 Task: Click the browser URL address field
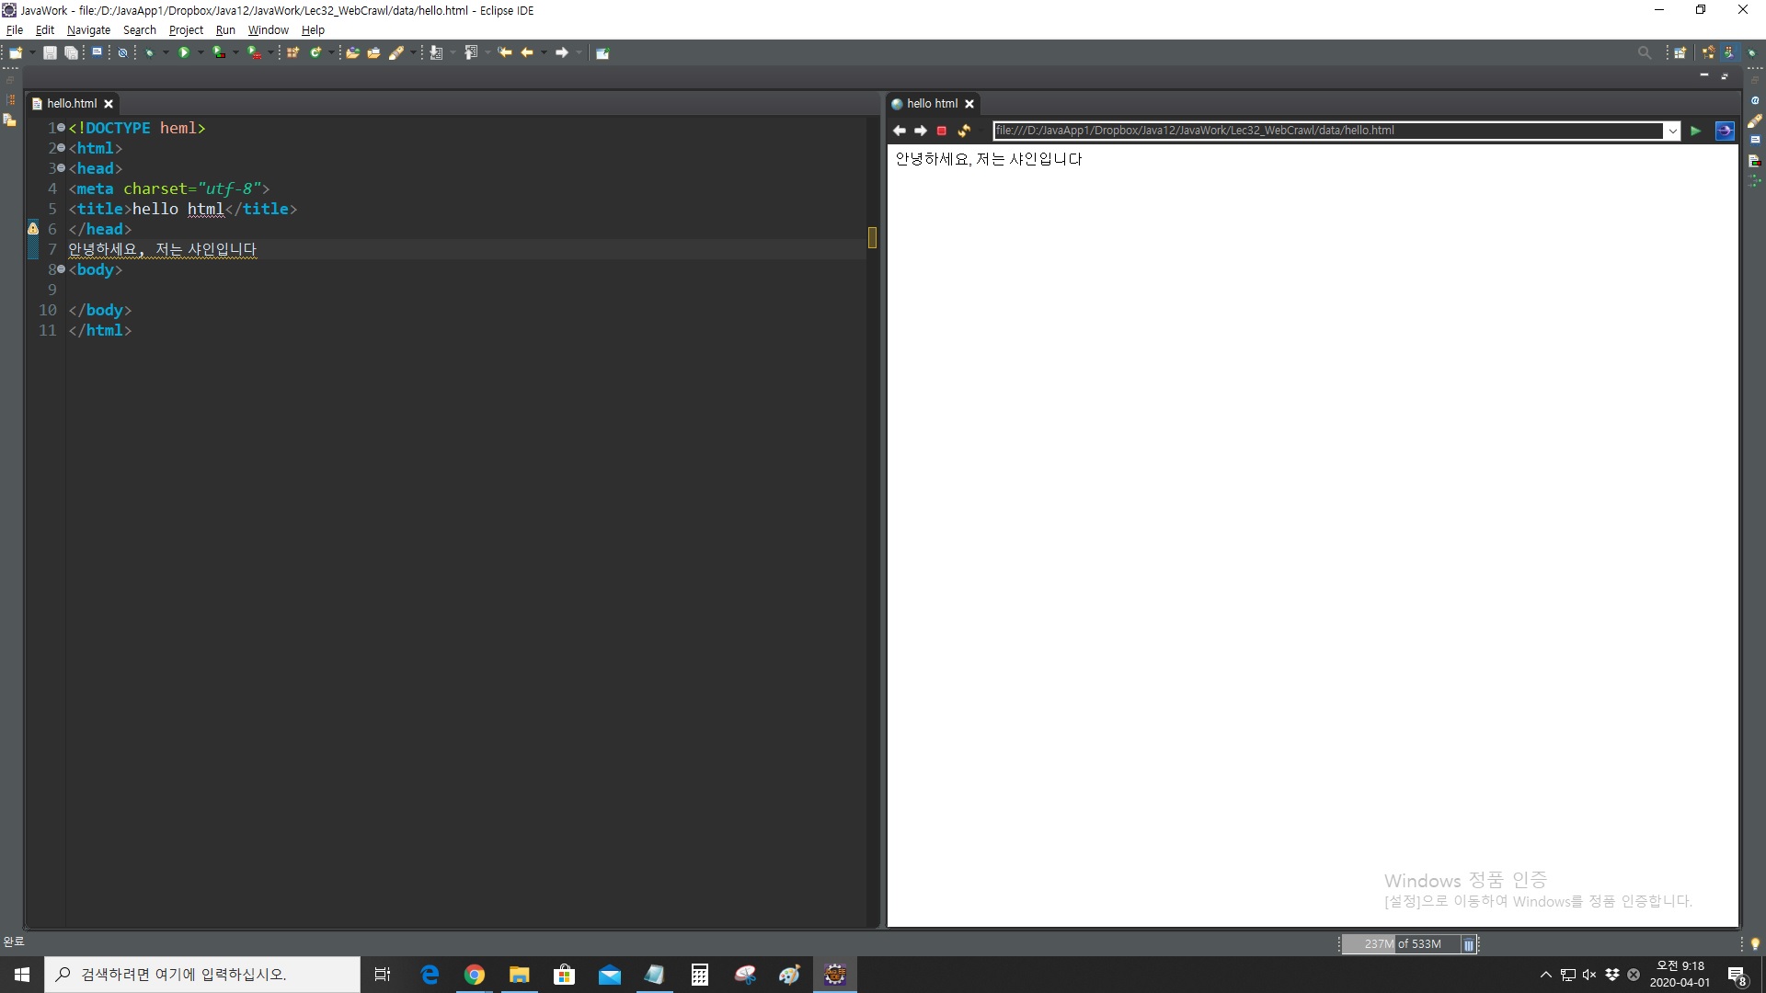pos(1324,131)
